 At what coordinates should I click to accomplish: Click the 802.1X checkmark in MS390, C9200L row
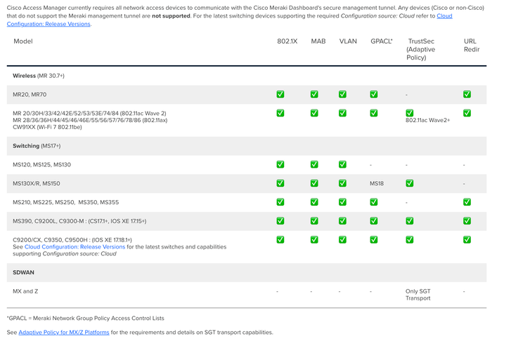pyautogui.click(x=280, y=221)
